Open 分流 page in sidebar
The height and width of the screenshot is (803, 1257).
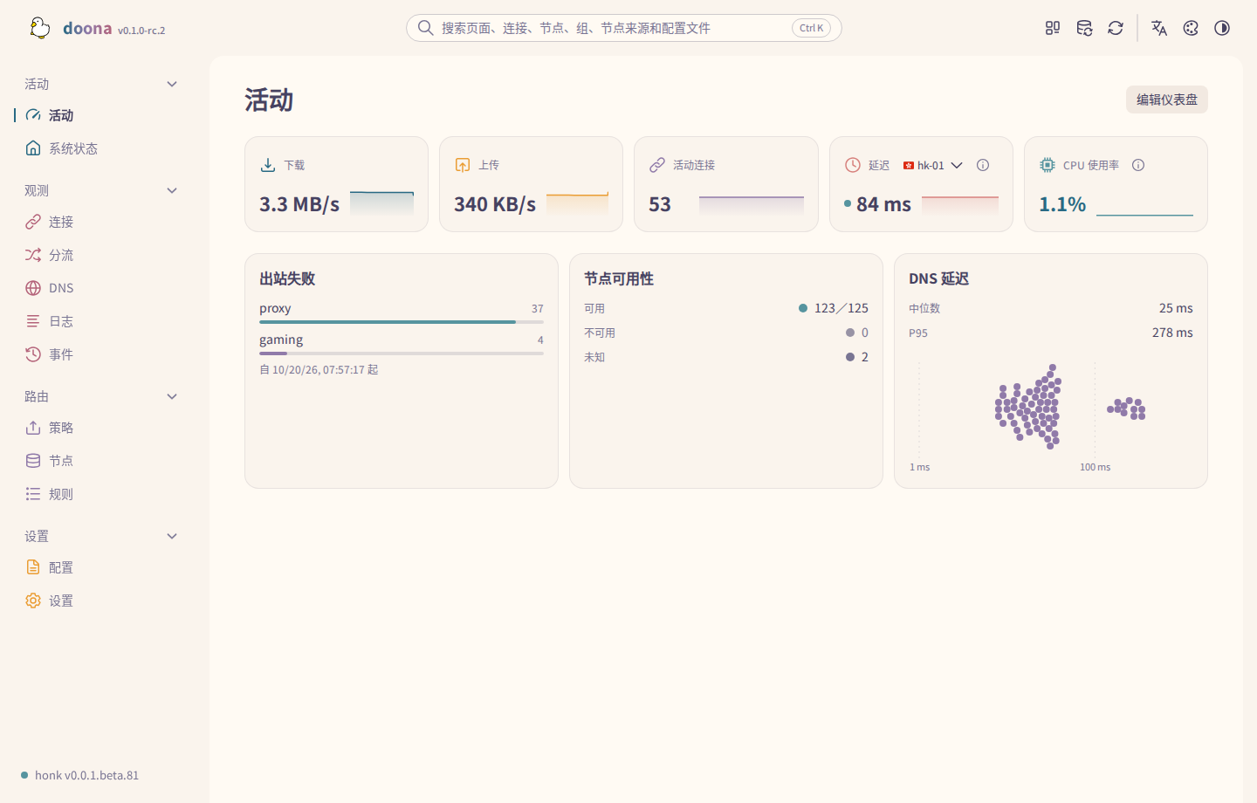(x=101, y=255)
